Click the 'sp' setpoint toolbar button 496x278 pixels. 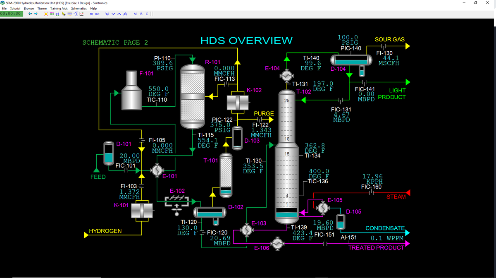point(91,14)
